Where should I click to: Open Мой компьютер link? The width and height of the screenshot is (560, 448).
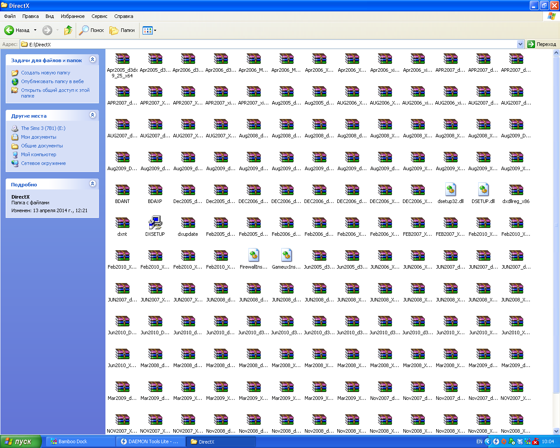point(38,154)
